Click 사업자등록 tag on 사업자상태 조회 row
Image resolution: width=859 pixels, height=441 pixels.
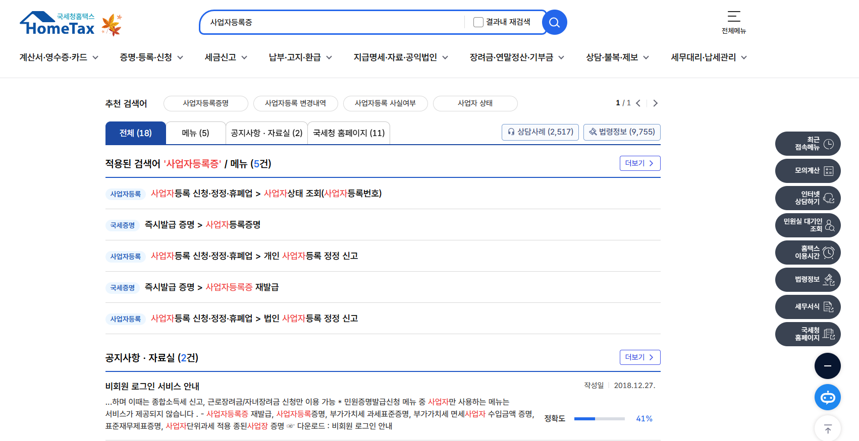click(126, 194)
